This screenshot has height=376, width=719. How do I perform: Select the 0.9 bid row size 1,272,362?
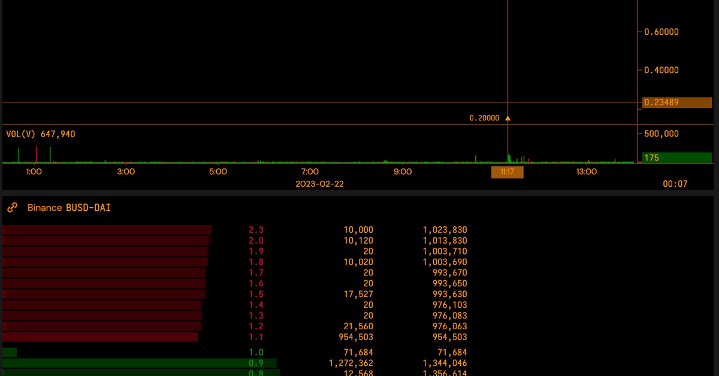click(351, 363)
